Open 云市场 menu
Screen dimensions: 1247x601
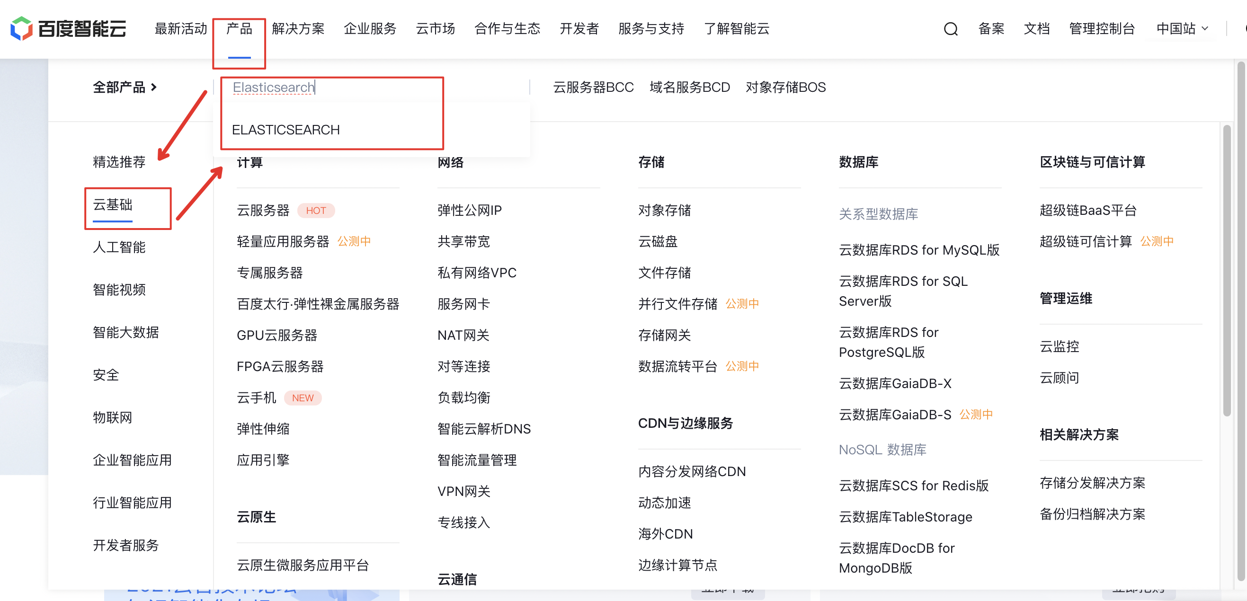coord(435,28)
